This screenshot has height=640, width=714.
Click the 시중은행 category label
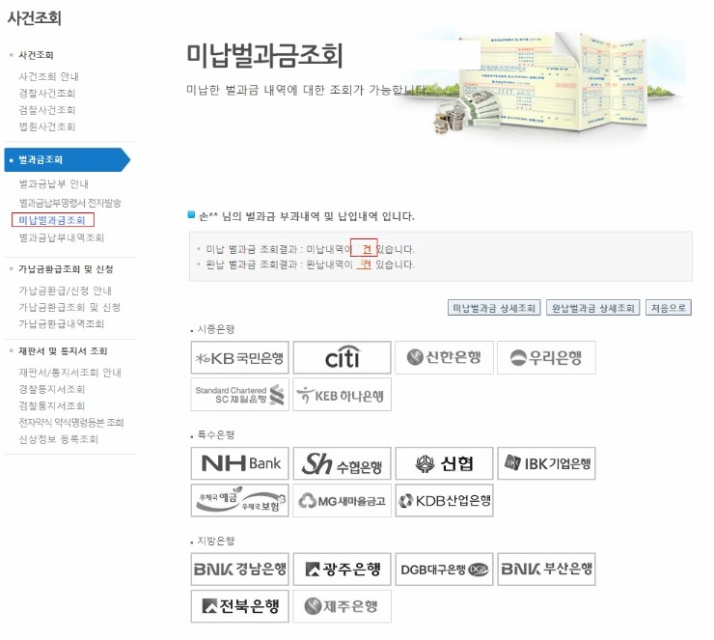pyautogui.click(x=216, y=329)
